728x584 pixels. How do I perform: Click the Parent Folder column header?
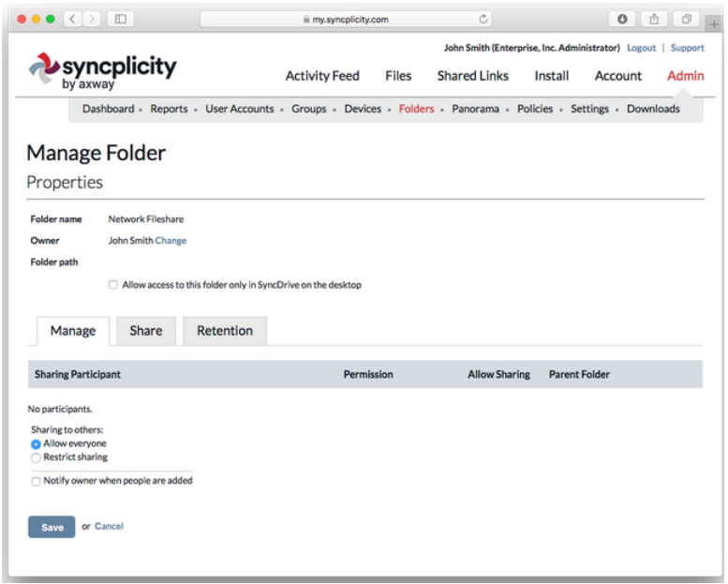(579, 374)
